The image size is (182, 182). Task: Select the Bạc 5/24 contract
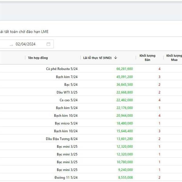71,85
